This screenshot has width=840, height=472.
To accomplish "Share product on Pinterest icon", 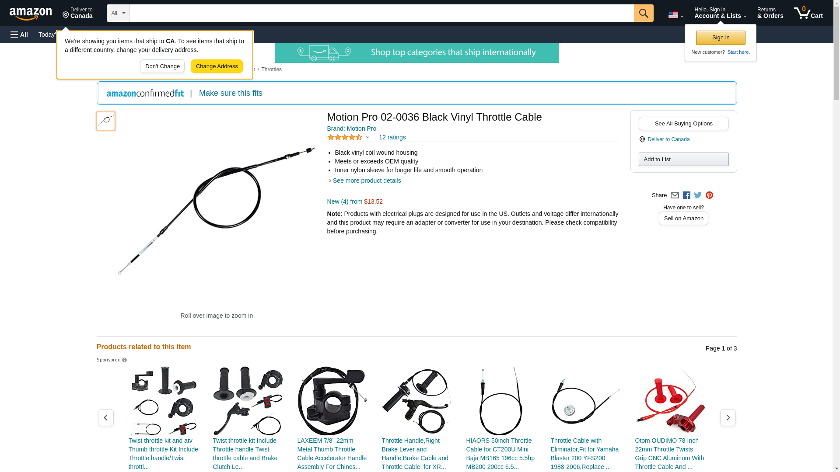I will 709,195.
